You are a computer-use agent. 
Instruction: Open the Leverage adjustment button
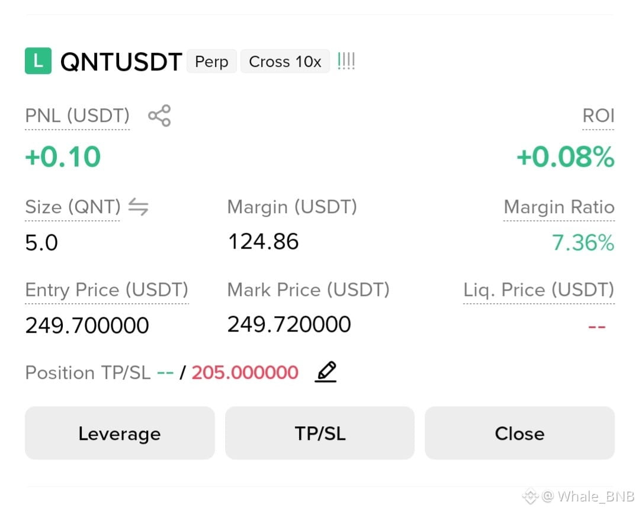[x=120, y=433]
